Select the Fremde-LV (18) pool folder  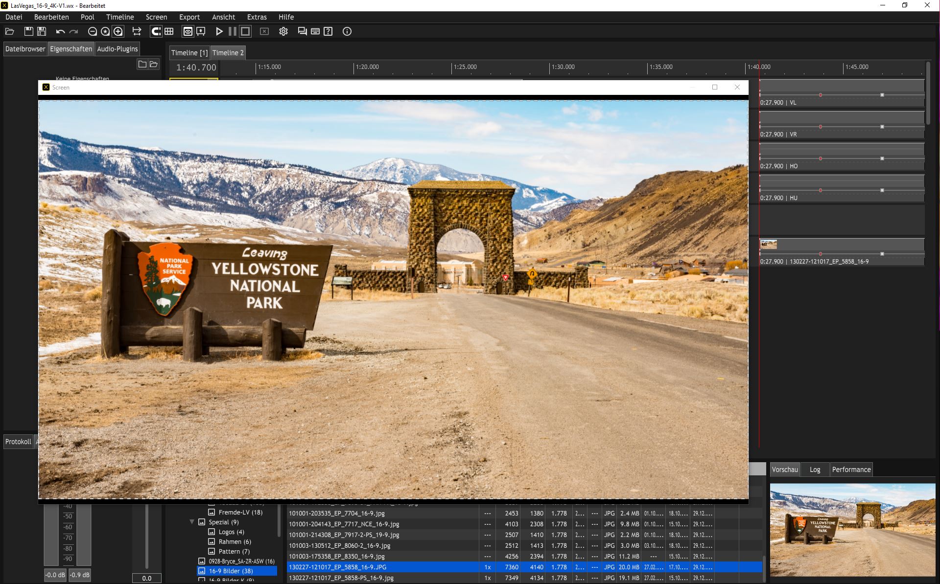tap(240, 512)
